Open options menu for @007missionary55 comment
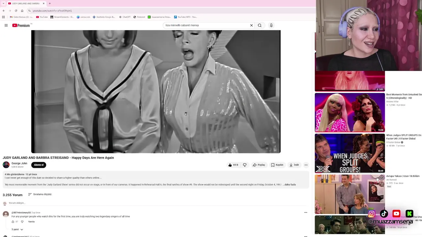This screenshot has width=422, height=237. click(306, 213)
